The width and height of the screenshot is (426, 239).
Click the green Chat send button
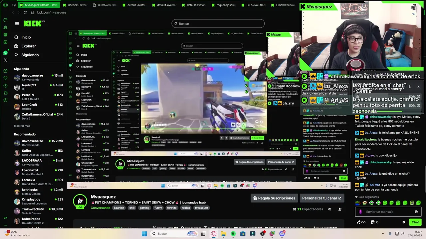(x=415, y=222)
